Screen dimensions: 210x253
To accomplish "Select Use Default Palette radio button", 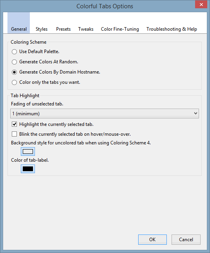I will [x=14, y=52].
